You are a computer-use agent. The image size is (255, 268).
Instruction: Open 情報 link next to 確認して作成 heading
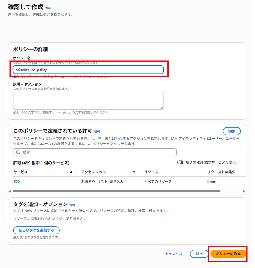point(48,8)
